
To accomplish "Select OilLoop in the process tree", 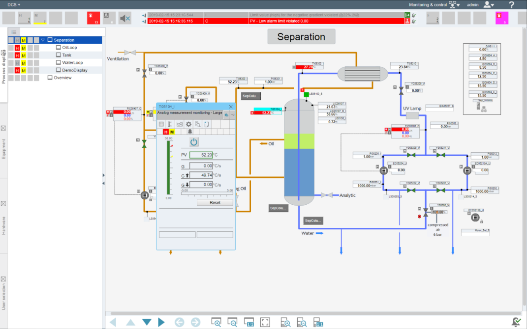I will pos(69,48).
